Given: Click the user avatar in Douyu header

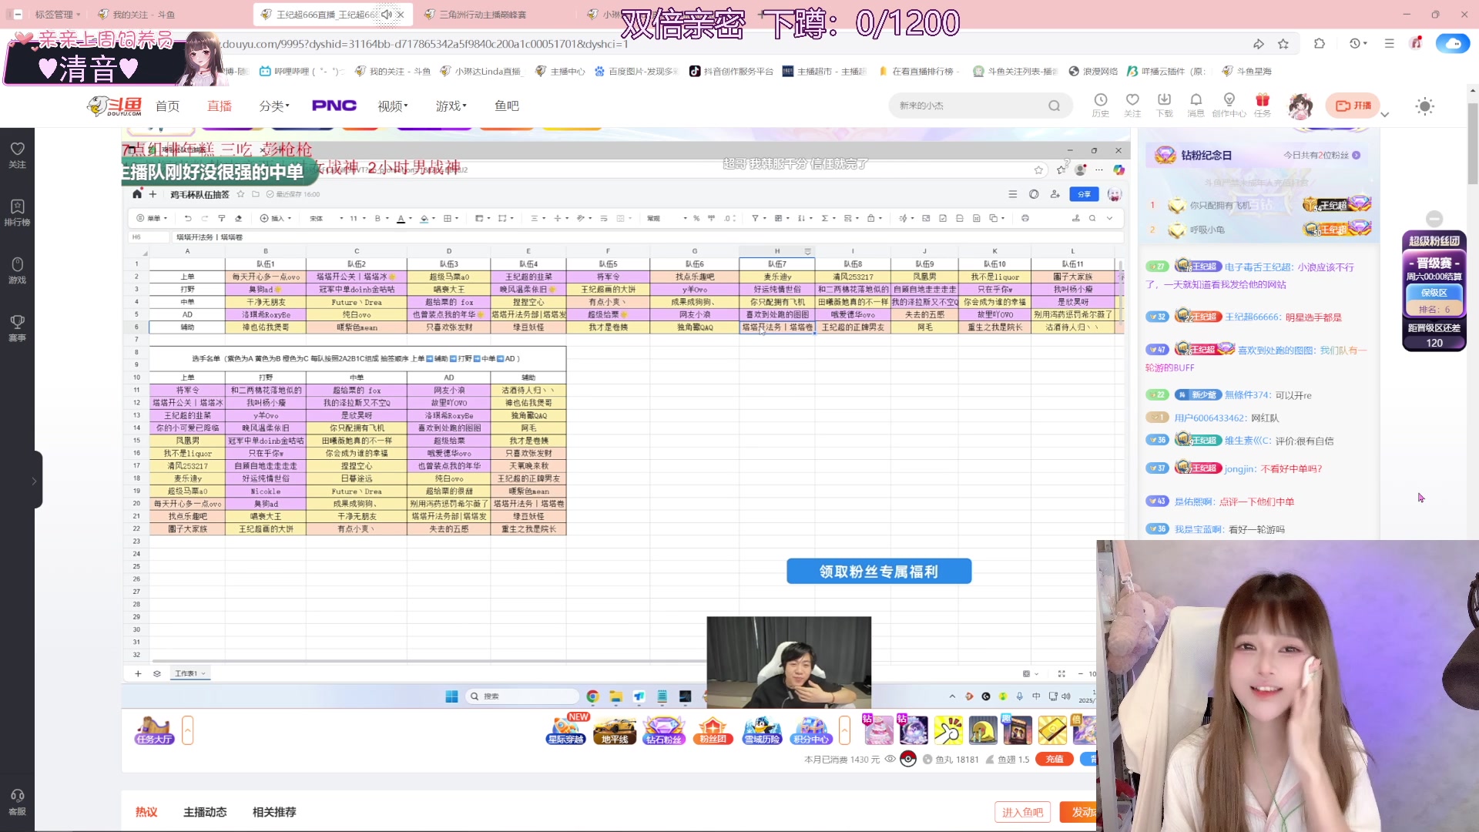Looking at the screenshot, I should [x=1301, y=106].
